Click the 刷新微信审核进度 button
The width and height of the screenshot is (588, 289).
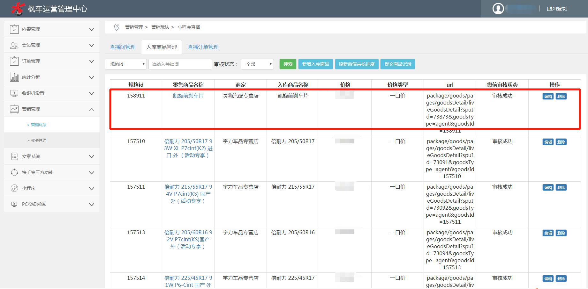point(357,64)
